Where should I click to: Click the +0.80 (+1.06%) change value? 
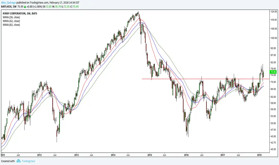(x=34, y=7)
